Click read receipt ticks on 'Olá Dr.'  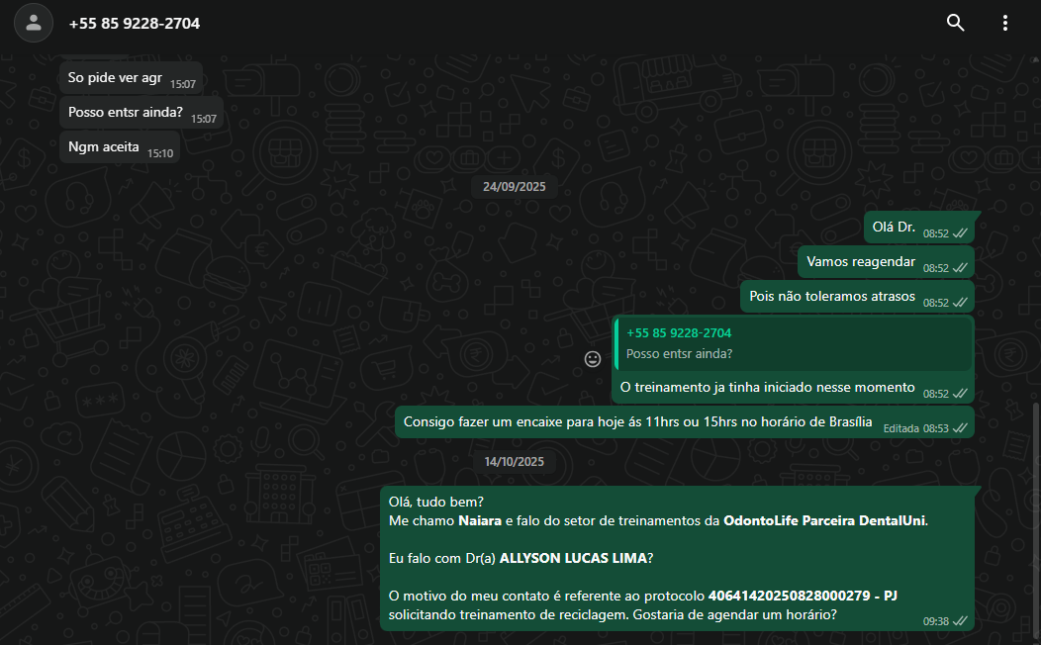point(960,233)
